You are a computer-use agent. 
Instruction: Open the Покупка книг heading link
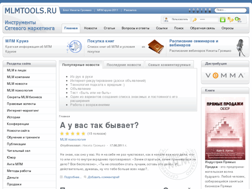[x=101, y=41]
